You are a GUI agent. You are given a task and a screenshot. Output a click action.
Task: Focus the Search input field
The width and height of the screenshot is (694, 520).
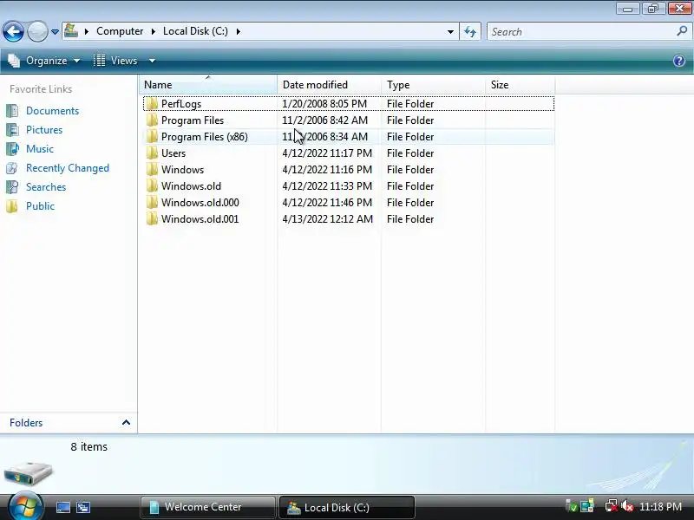(x=582, y=32)
